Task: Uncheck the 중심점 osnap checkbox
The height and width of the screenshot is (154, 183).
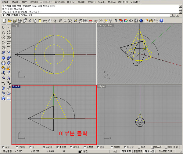Action: pos(58,147)
